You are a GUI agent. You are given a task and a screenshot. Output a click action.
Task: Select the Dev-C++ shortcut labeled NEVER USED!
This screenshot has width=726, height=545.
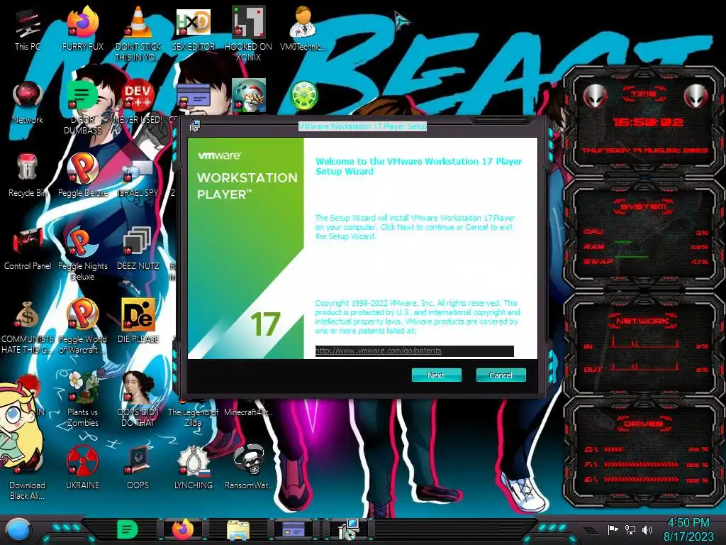point(138,102)
